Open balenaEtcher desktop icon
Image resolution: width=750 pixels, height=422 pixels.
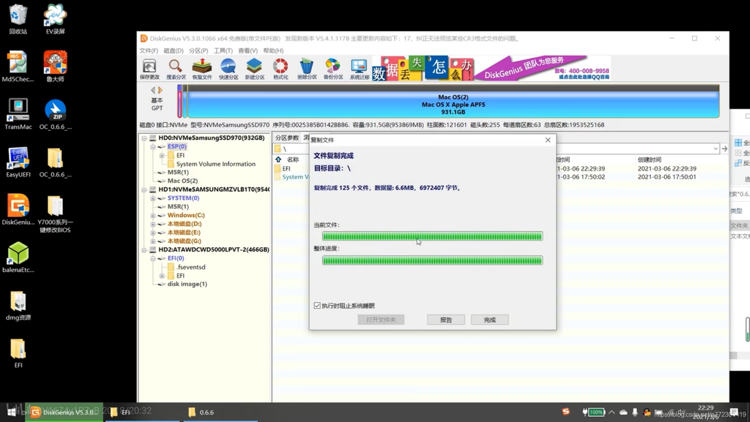pyautogui.click(x=18, y=257)
